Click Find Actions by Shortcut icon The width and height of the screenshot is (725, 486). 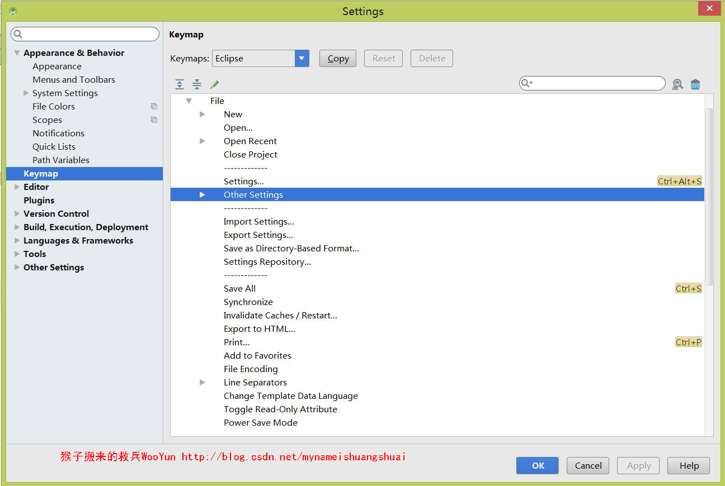pyautogui.click(x=677, y=84)
